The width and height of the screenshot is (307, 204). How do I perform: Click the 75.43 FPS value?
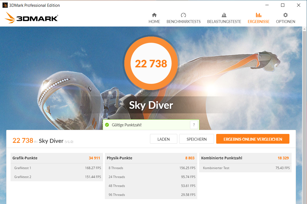pyautogui.click(x=282, y=168)
